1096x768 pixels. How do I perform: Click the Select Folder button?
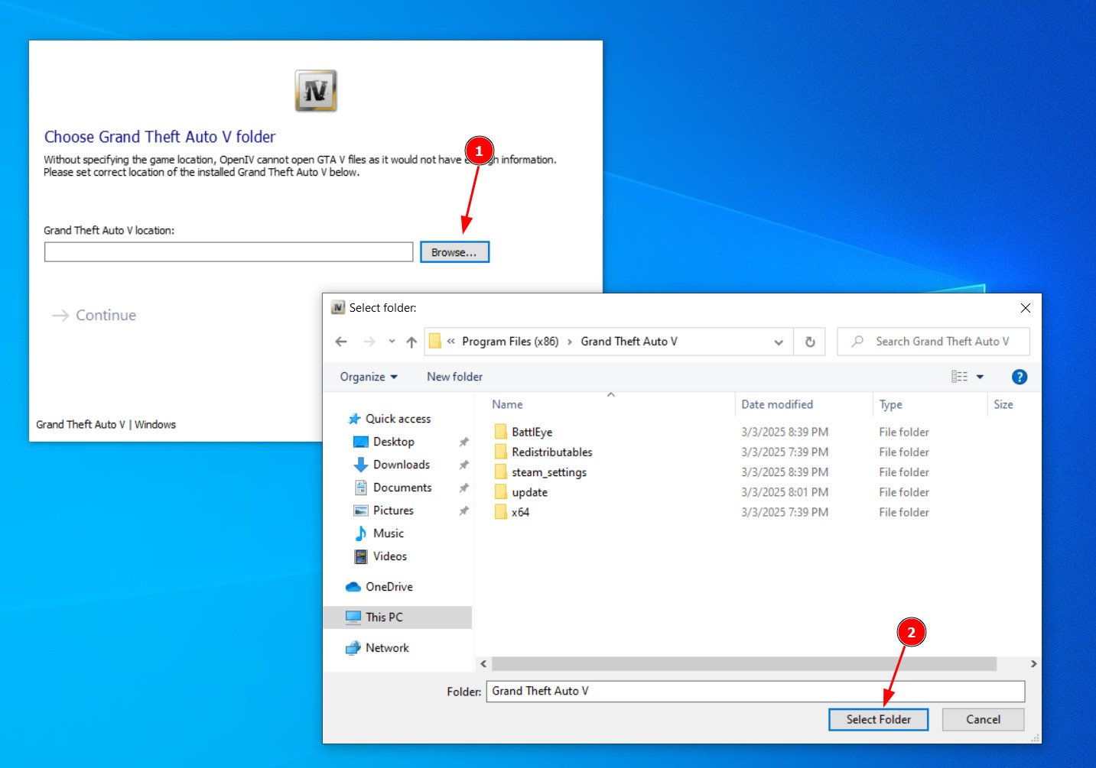click(x=878, y=719)
